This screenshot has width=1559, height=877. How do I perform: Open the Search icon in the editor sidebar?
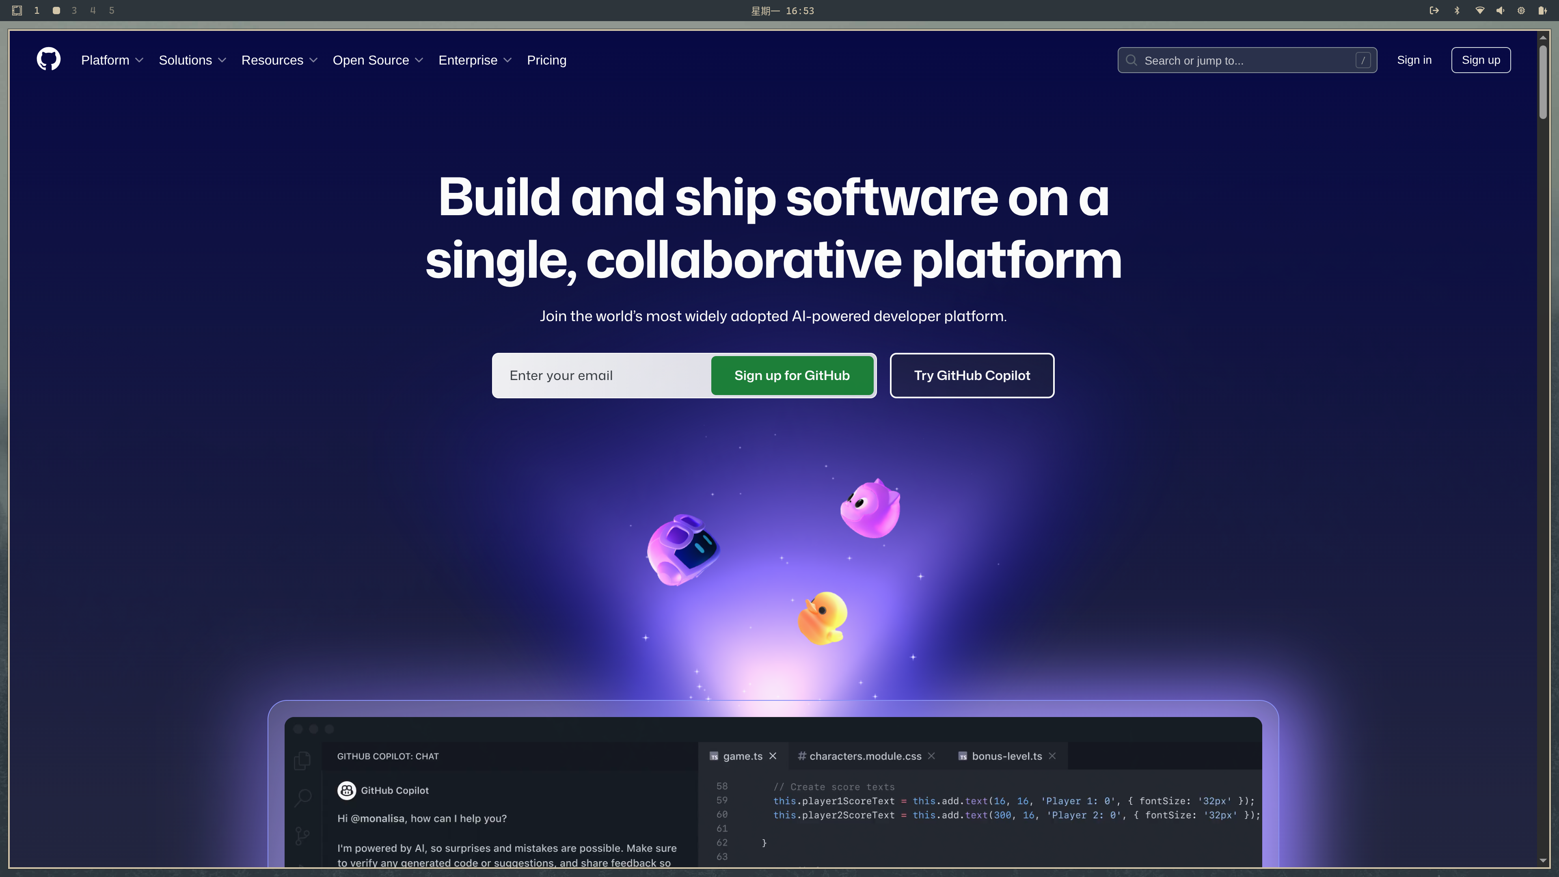coord(302,798)
